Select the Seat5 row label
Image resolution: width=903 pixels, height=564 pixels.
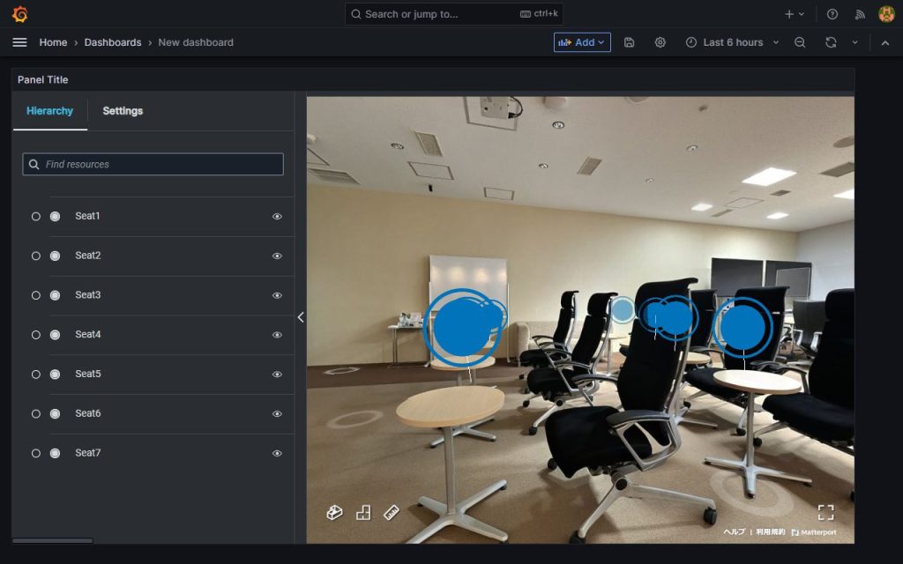coord(88,375)
